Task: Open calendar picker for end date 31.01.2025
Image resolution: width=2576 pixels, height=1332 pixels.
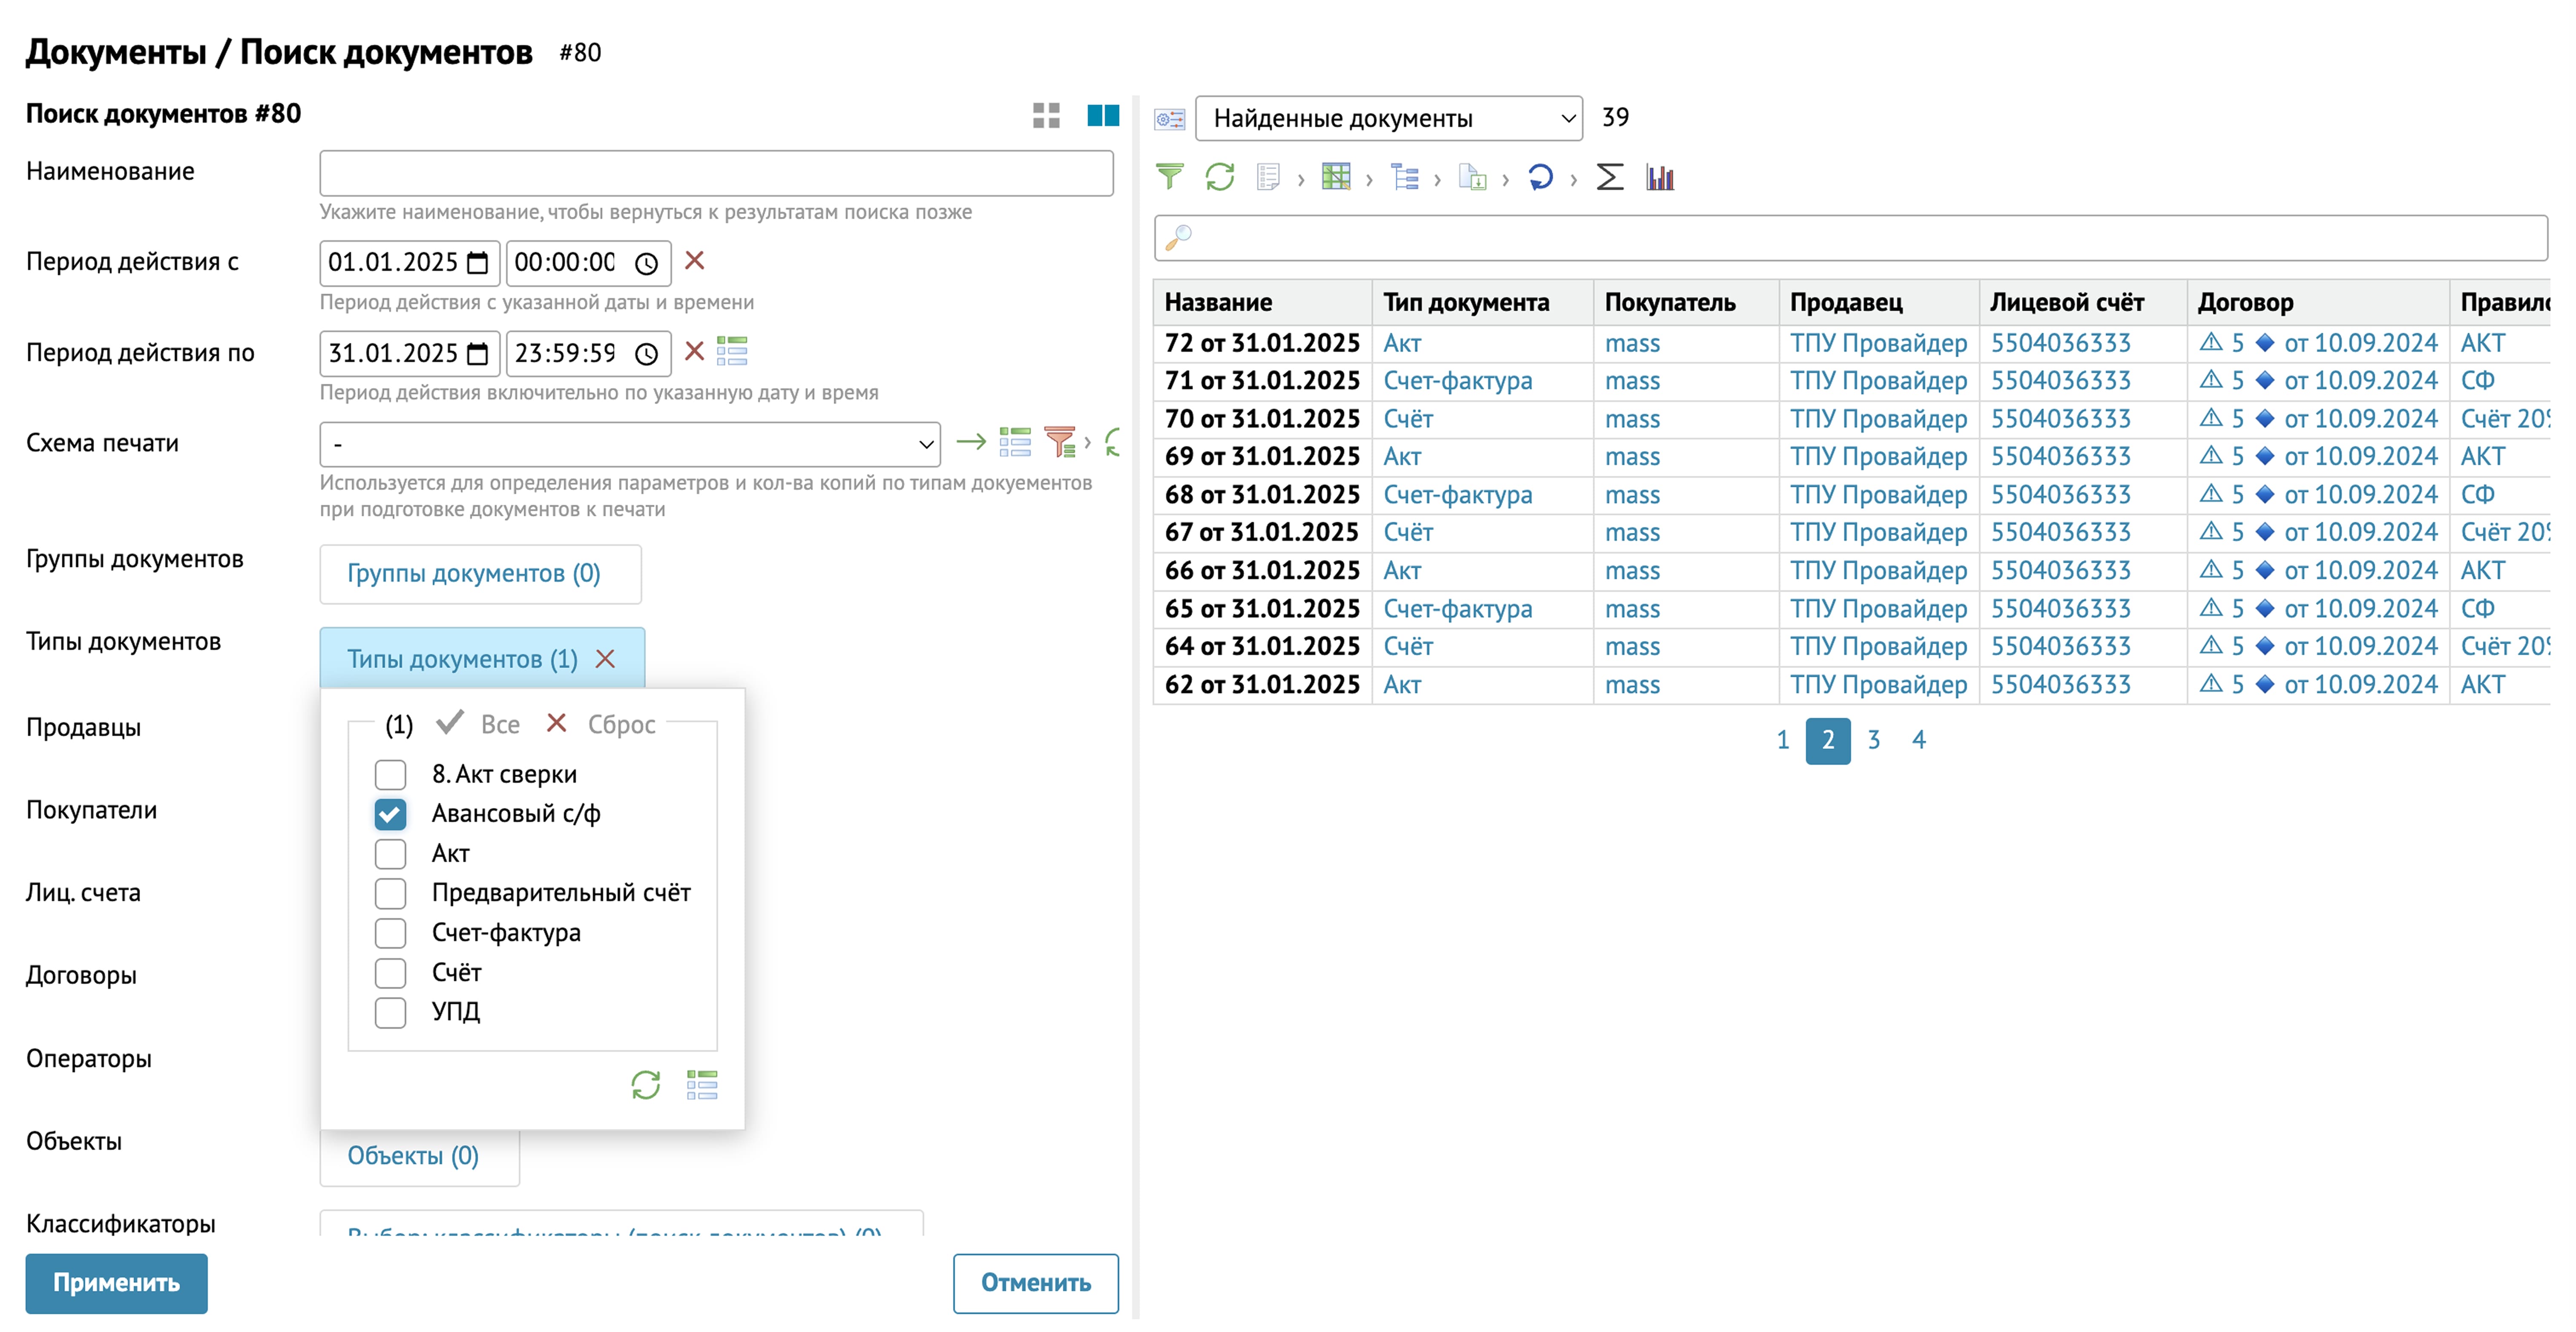Action: [x=478, y=353]
